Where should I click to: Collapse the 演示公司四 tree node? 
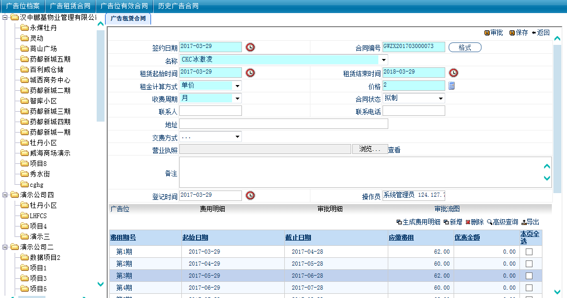(x=5, y=195)
